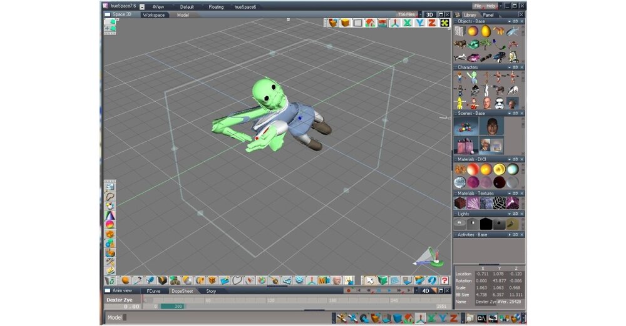Toggle the 4D button in animation panel
The image size is (626, 326).
[x=426, y=290]
